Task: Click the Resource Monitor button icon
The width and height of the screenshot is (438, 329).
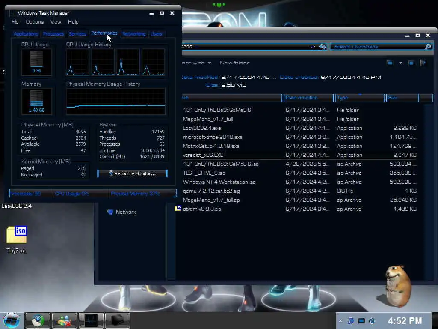Action: point(111,173)
